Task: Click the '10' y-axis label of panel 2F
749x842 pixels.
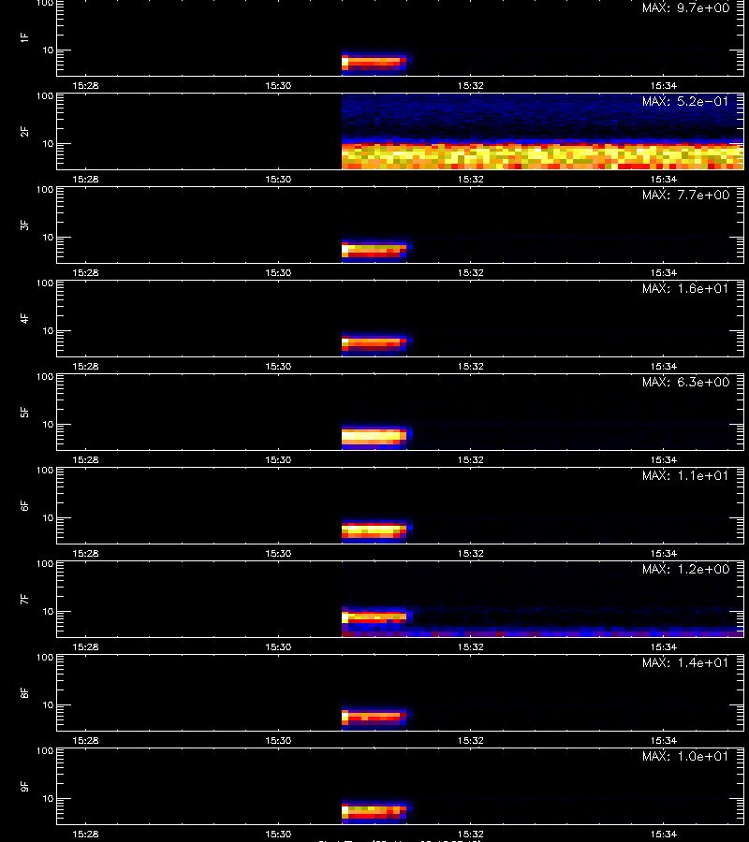Action: coord(49,143)
